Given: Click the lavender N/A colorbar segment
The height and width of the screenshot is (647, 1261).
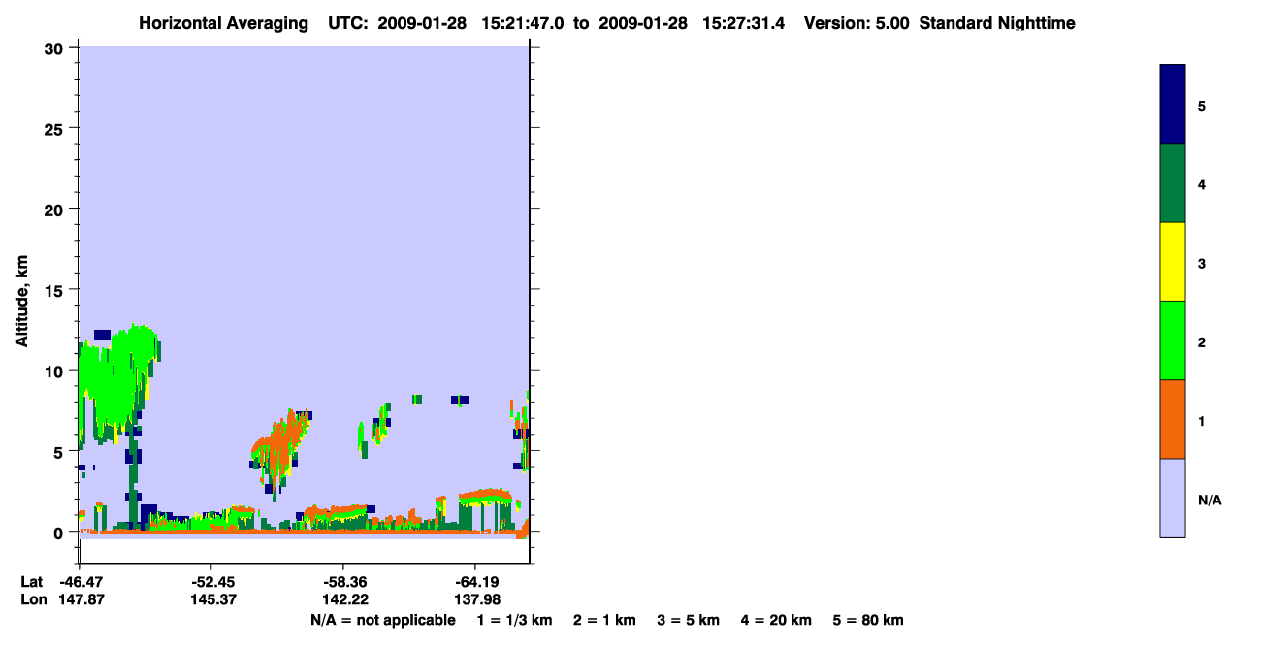Looking at the screenshot, I should tap(1173, 498).
